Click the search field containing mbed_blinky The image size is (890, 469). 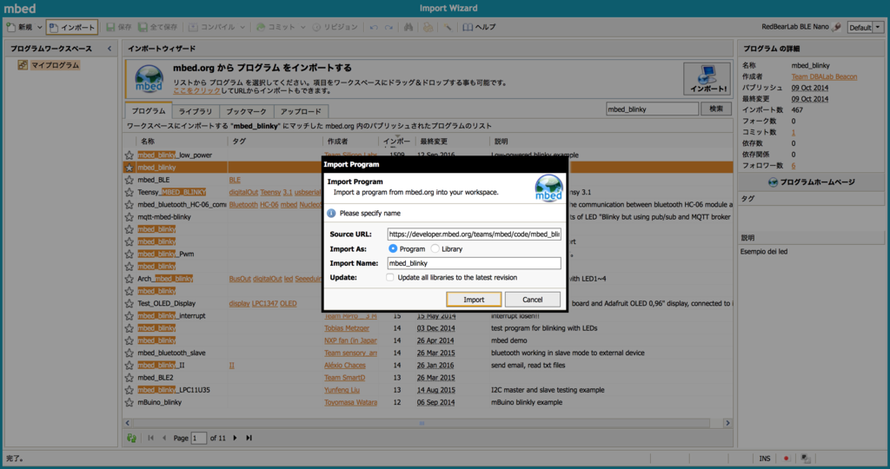pyautogui.click(x=652, y=109)
